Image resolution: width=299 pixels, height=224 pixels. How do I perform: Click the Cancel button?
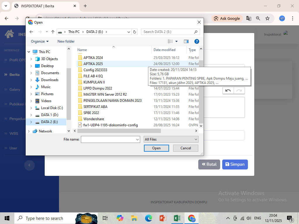(186, 148)
